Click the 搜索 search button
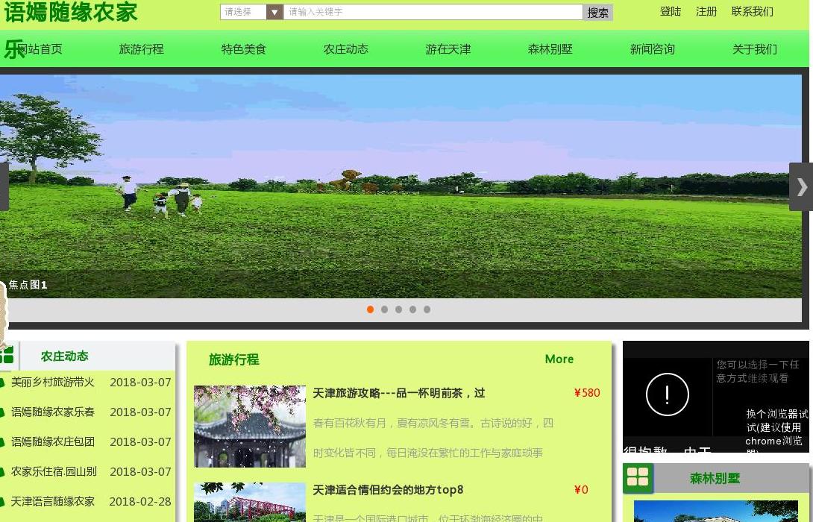 [598, 13]
